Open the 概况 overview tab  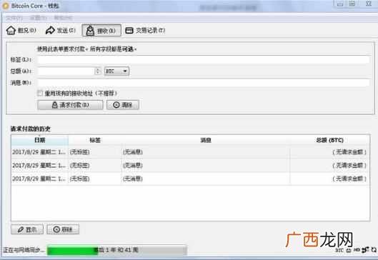pyautogui.click(x=21, y=31)
